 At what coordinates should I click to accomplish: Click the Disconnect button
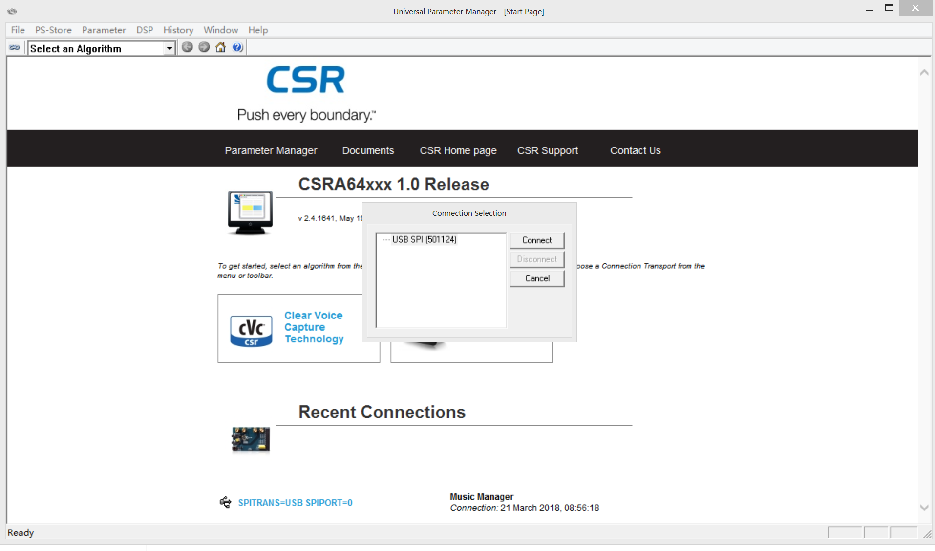click(x=537, y=259)
